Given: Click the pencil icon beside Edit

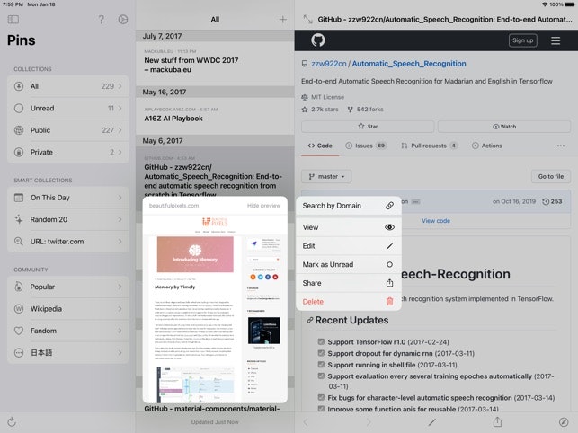Looking at the screenshot, I should [x=389, y=246].
